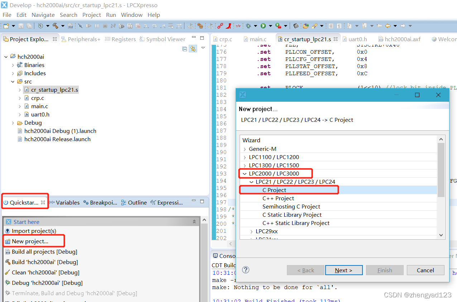The height and width of the screenshot is (302, 457).
Task: Click the New wizard icon in toolbar
Action: click(x=6, y=26)
